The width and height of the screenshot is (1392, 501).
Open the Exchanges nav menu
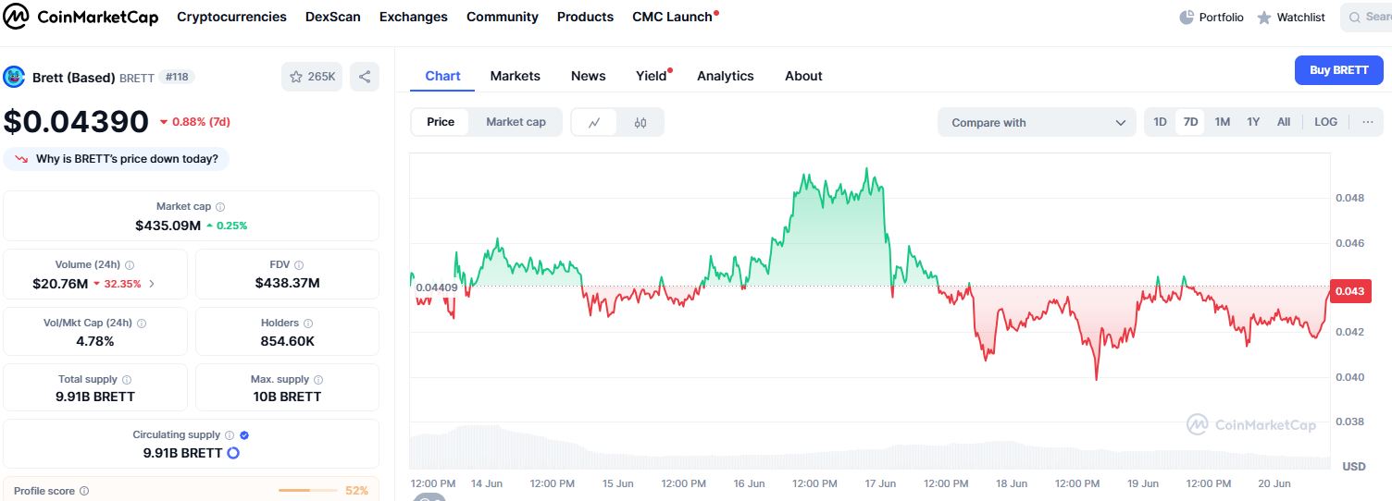(x=414, y=17)
